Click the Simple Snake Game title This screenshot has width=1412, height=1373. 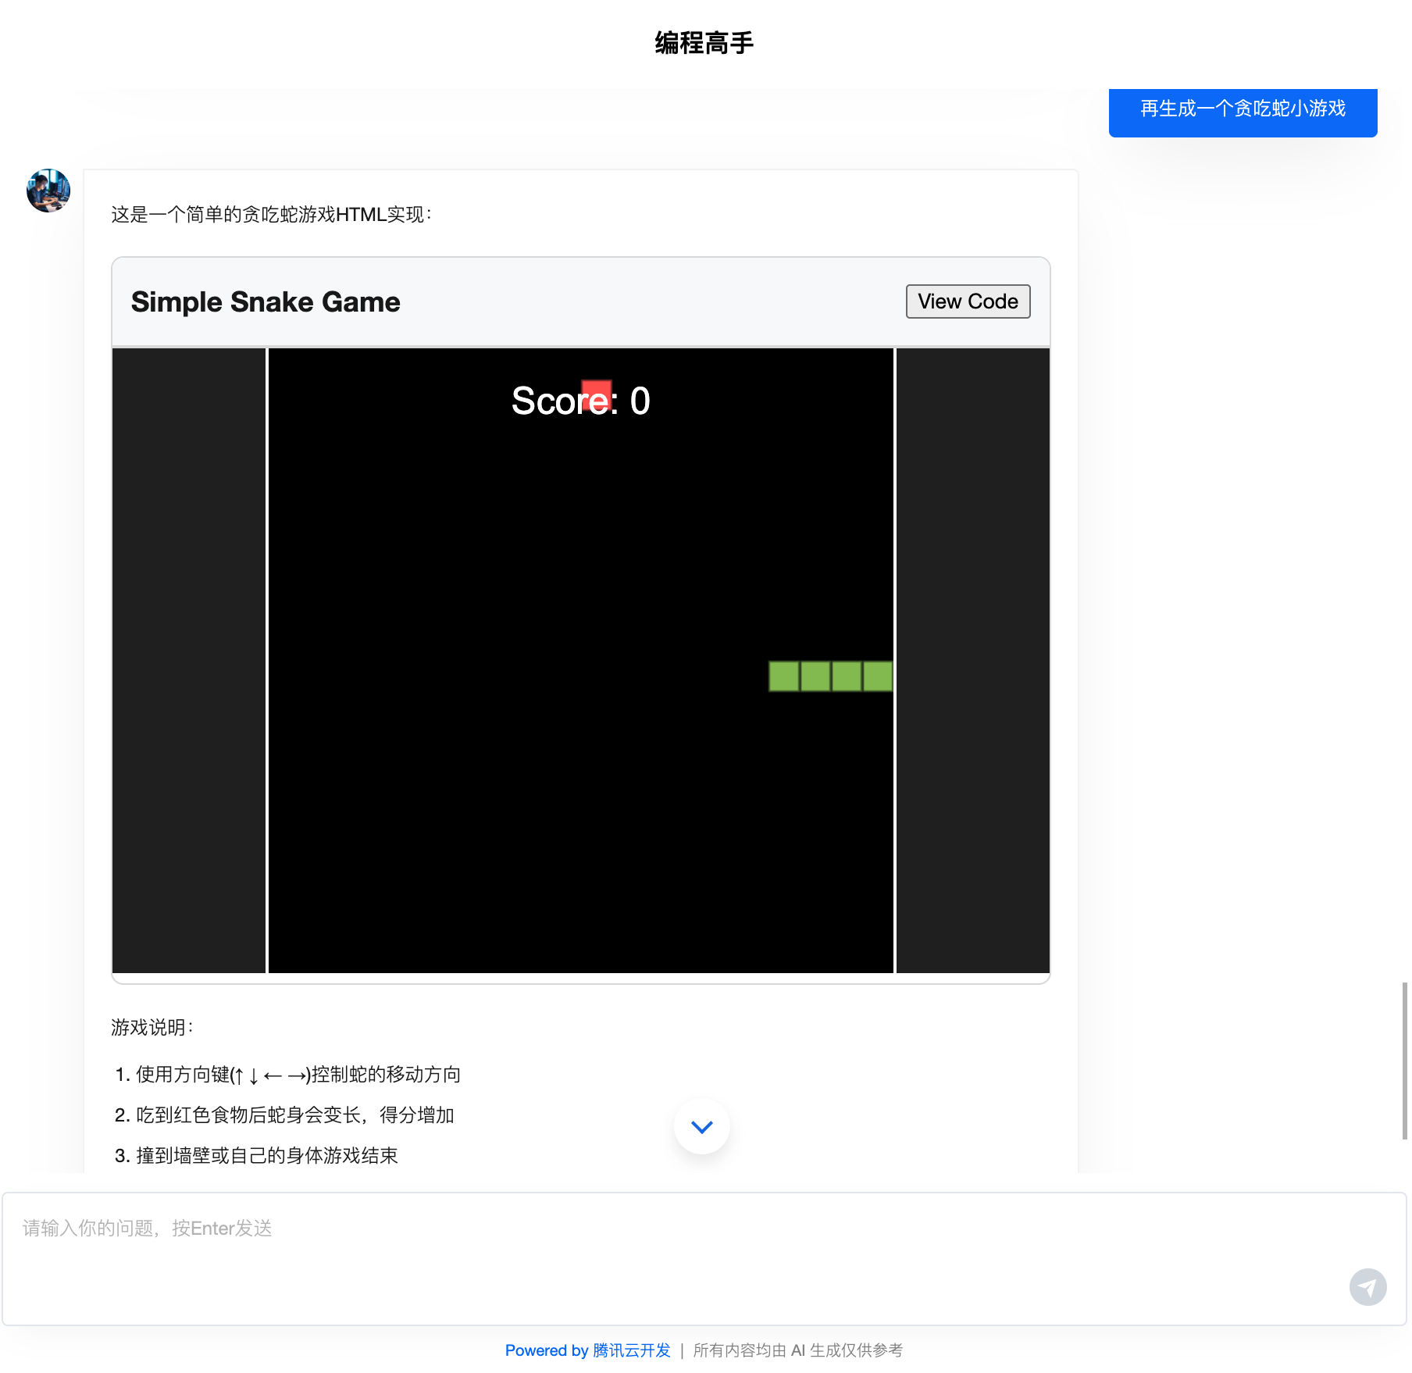tap(266, 302)
